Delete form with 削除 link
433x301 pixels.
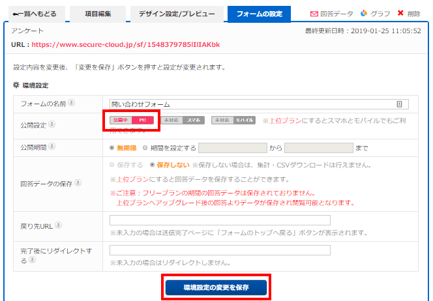pyautogui.click(x=409, y=13)
